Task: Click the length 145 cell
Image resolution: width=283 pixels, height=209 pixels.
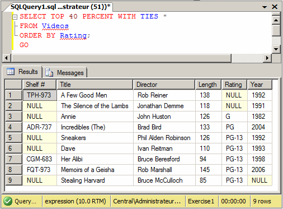Action: 209,170
